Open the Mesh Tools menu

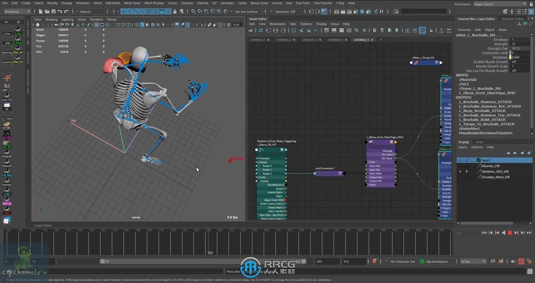pos(132,3)
